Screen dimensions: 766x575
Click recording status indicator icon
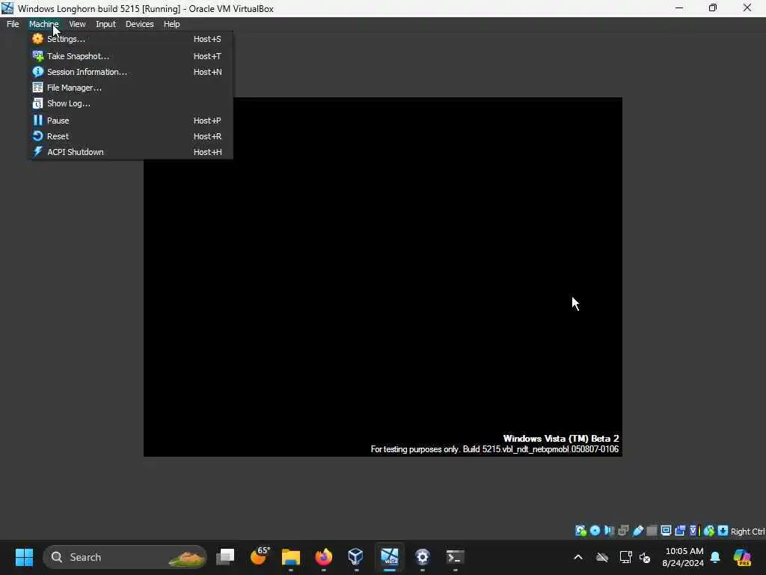(x=679, y=531)
